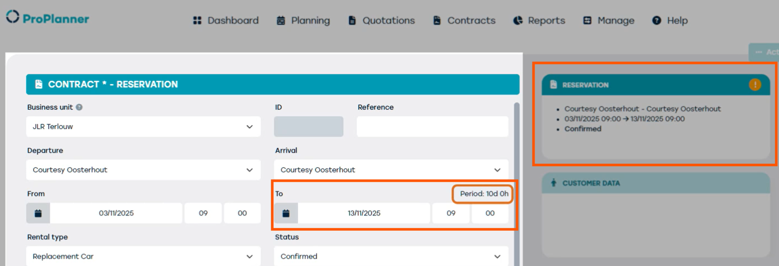Viewport: 779px width, 266px height.
Task: Expand the Business unit dropdown
Action: click(249, 127)
